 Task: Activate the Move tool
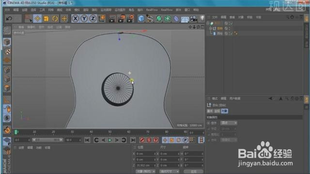pos(37,18)
